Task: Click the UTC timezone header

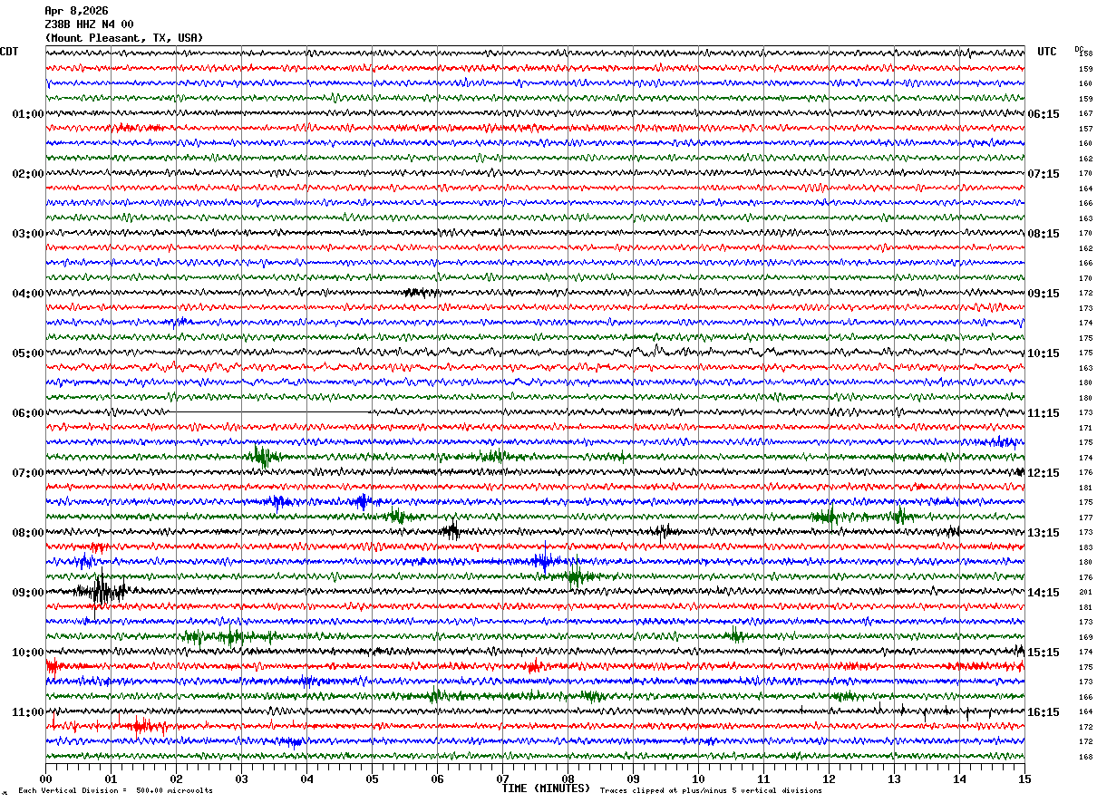Action: tap(1047, 52)
